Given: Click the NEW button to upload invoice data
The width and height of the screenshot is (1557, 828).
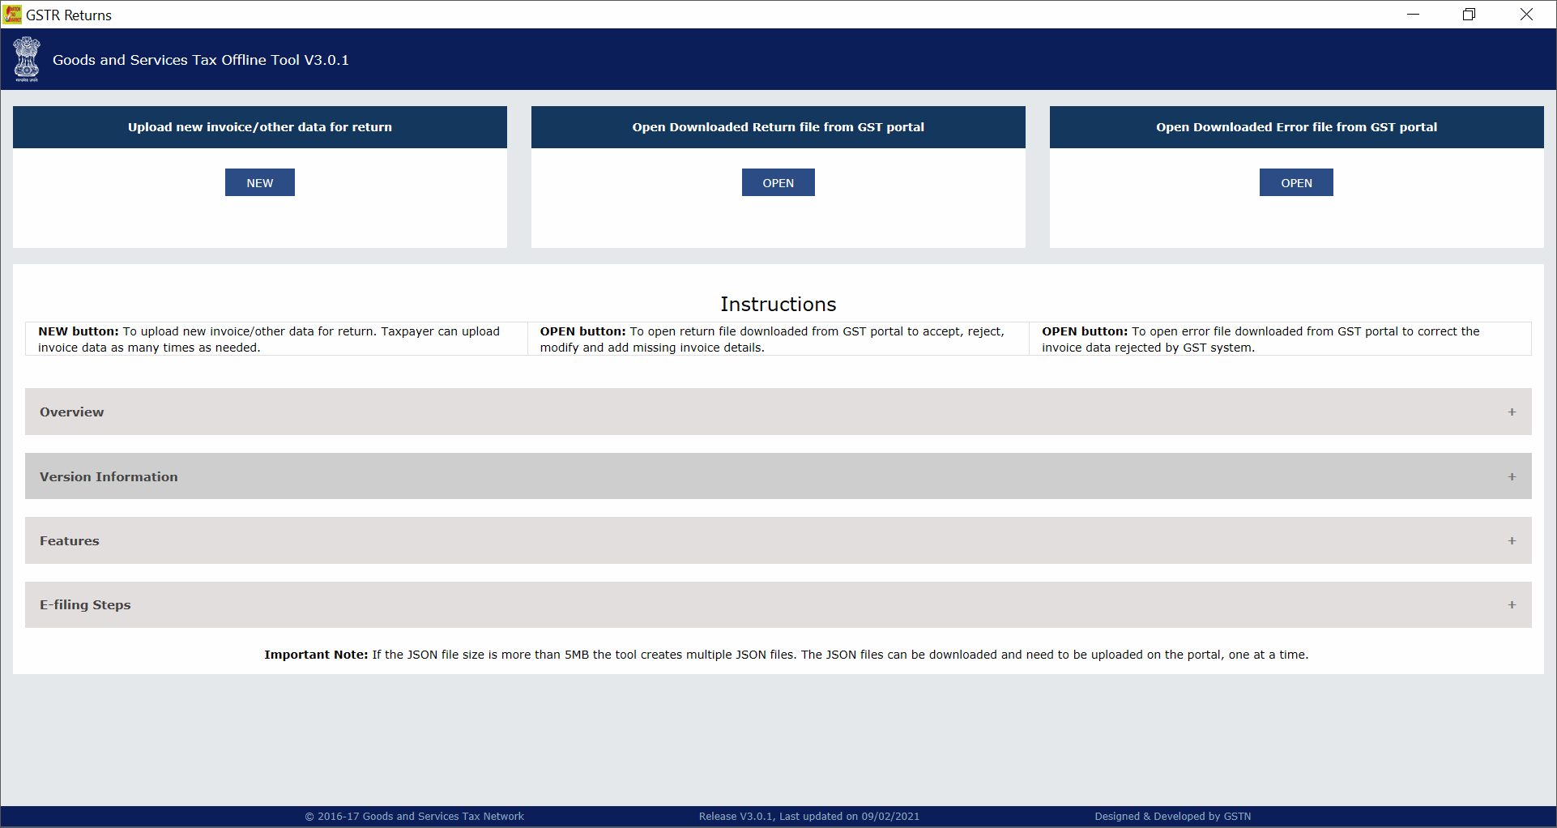Looking at the screenshot, I should click(259, 182).
